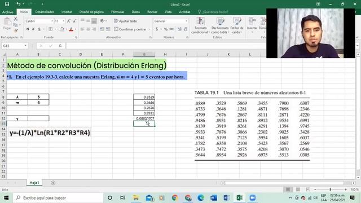The image size is (361, 203).
Task: Select cell containing 0.08820707
Action: click(144, 118)
